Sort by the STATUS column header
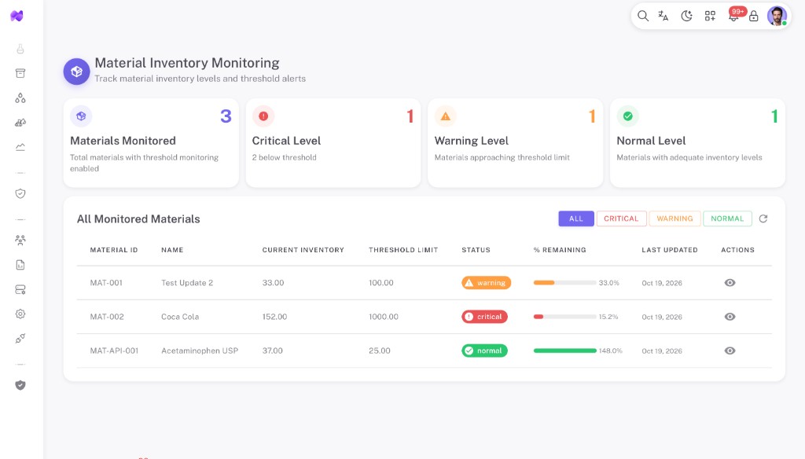Screen dimensions: 805x459 (x=476, y=250)
